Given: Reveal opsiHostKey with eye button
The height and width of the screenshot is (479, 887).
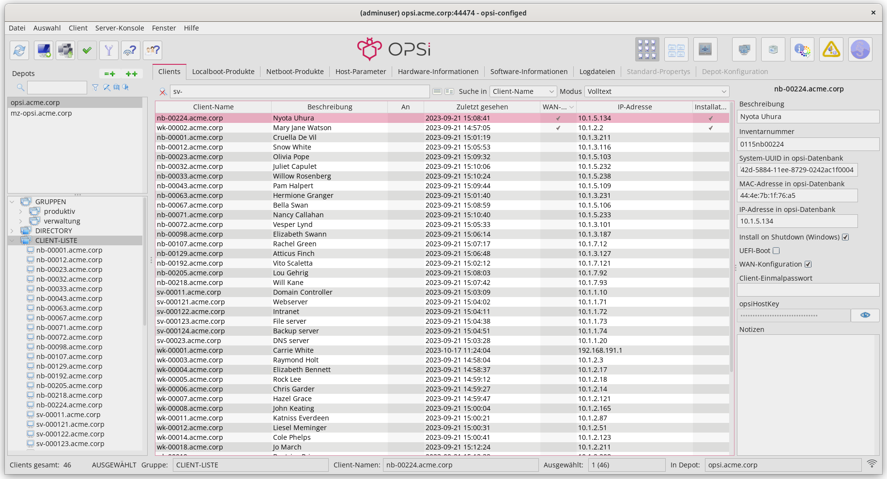Looking at the screenshot, I should click(x=865, y=315).
